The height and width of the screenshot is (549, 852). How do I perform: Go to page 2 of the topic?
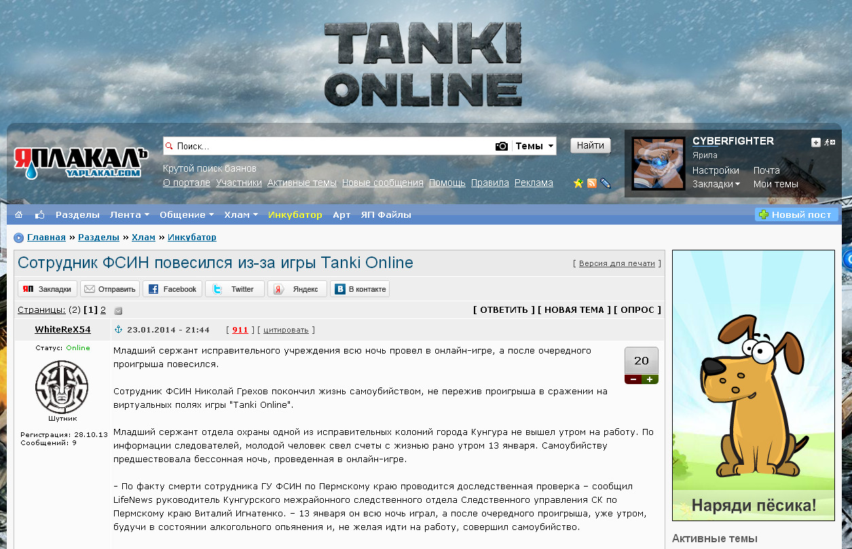[103, 310]
